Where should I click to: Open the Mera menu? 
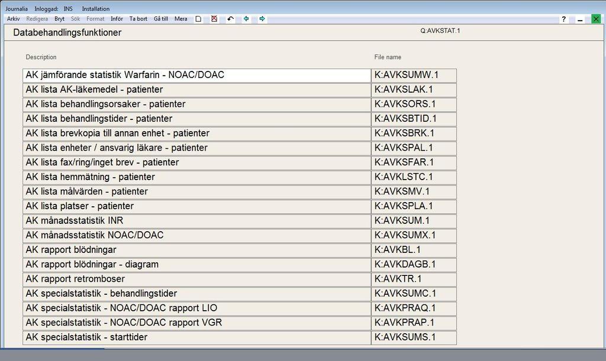click(x=181, y=18)
